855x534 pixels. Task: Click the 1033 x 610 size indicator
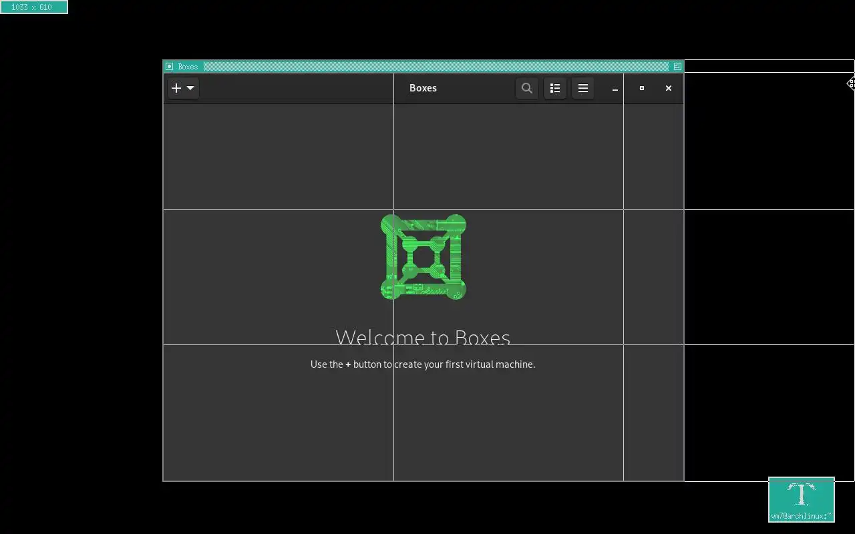[33, 7]
